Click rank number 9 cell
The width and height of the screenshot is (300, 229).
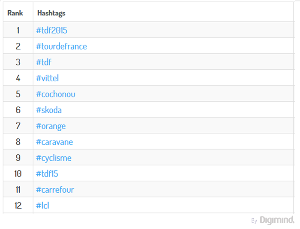click(18, 158)
